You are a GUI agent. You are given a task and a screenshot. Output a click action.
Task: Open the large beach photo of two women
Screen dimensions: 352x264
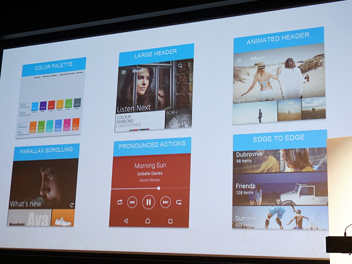point(279,74)
